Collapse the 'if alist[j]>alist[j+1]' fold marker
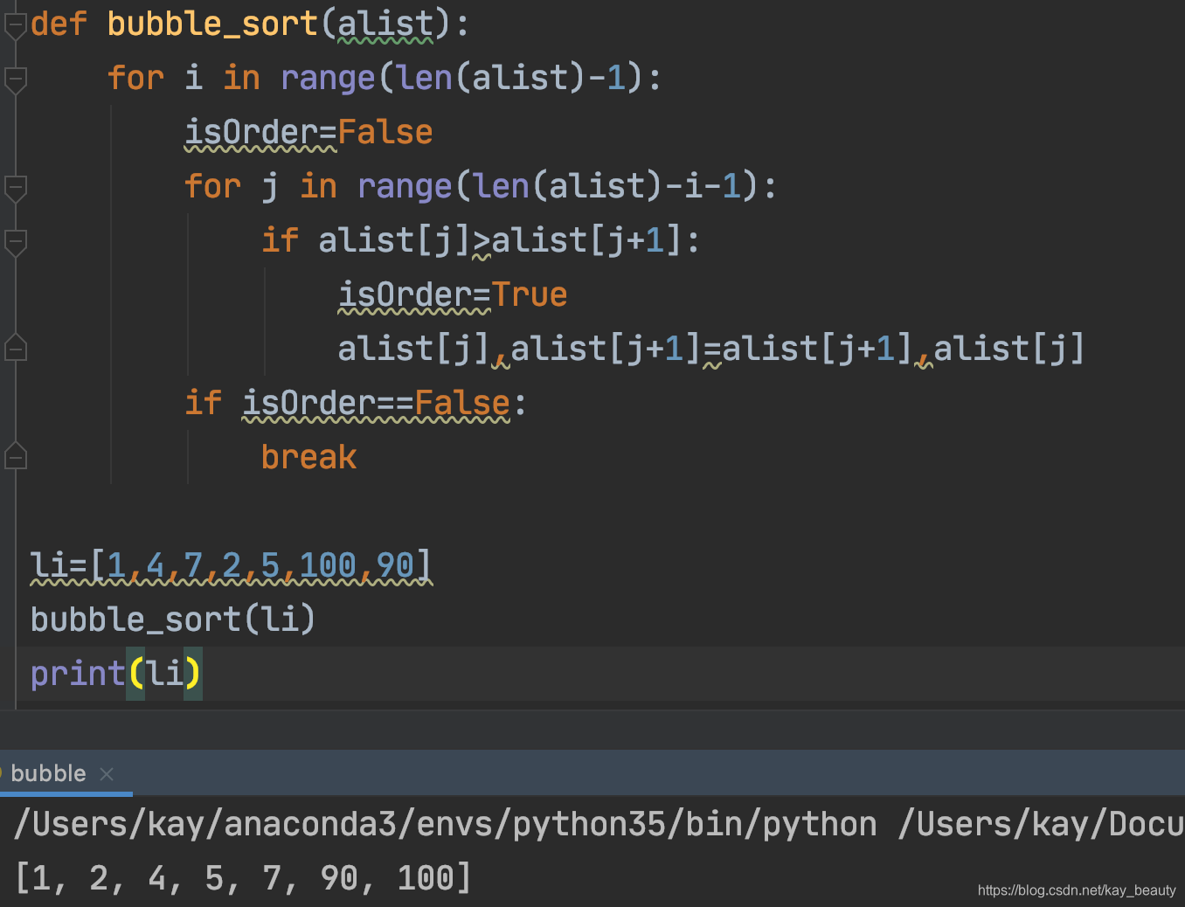Screen dimensions: 1185x907 point(15,242)
